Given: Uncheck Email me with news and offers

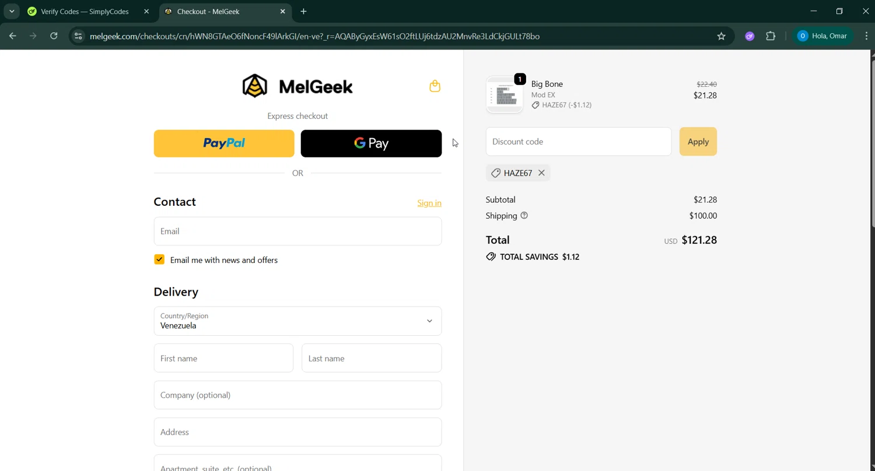Looking at the screenshot, I should click(159, 259).
